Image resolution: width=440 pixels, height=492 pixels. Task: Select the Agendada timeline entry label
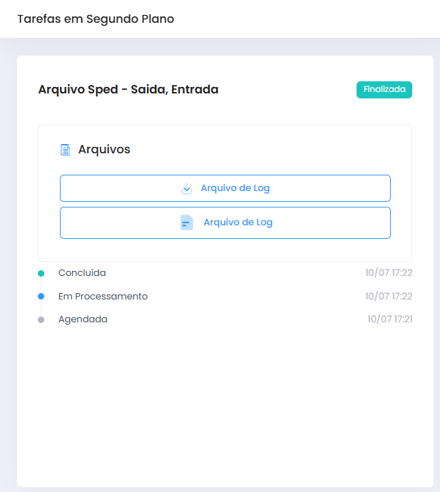coord(83,319)
